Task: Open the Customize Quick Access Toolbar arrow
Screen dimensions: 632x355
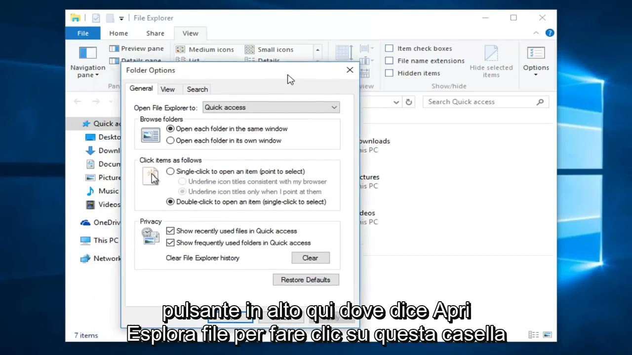Action: 121,18
